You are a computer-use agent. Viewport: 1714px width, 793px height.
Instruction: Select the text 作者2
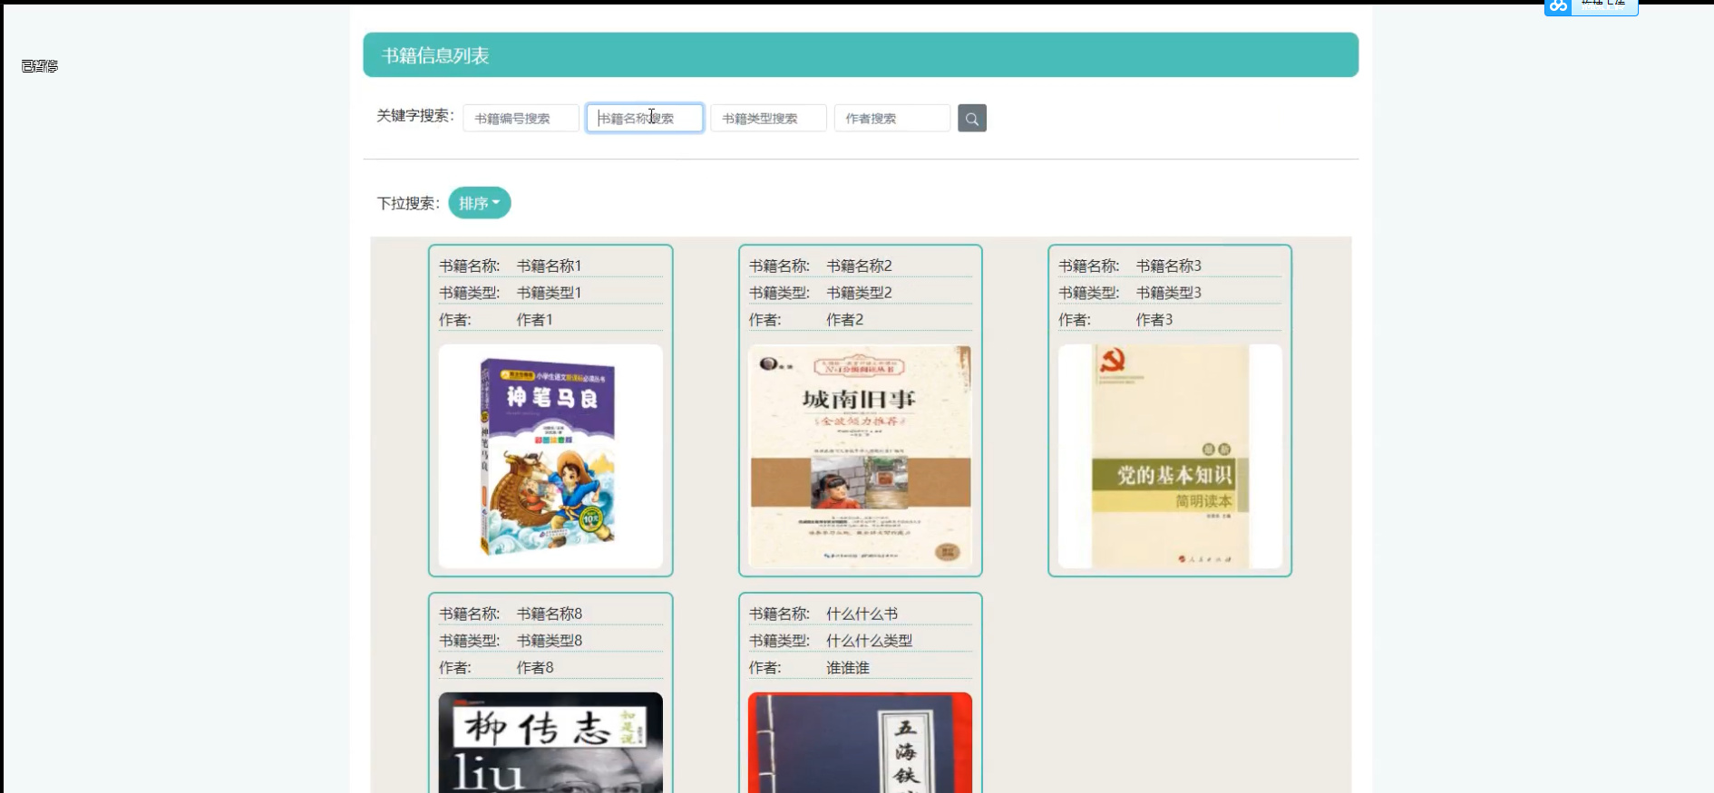[x=844, y=320]
